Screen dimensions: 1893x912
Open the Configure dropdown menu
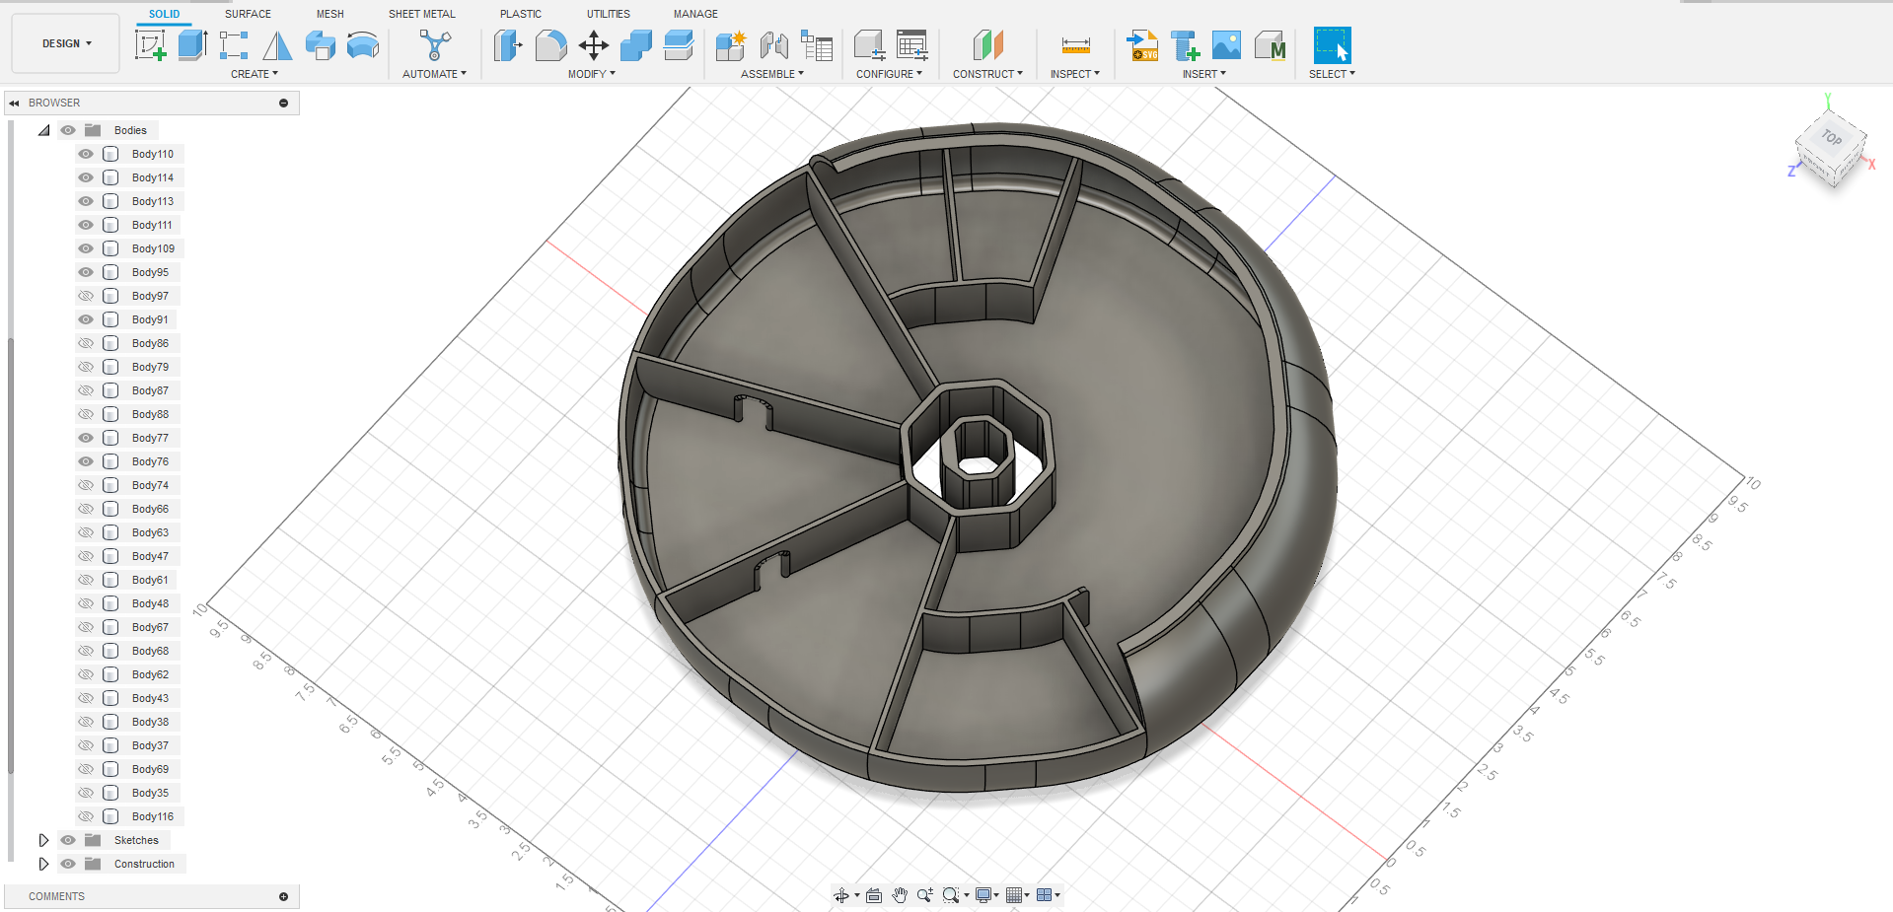890,74
